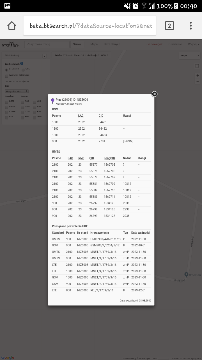The width and height of the screenshot is (202, 360).
Task: Open data source help icon
Action: tap(22, 64)
